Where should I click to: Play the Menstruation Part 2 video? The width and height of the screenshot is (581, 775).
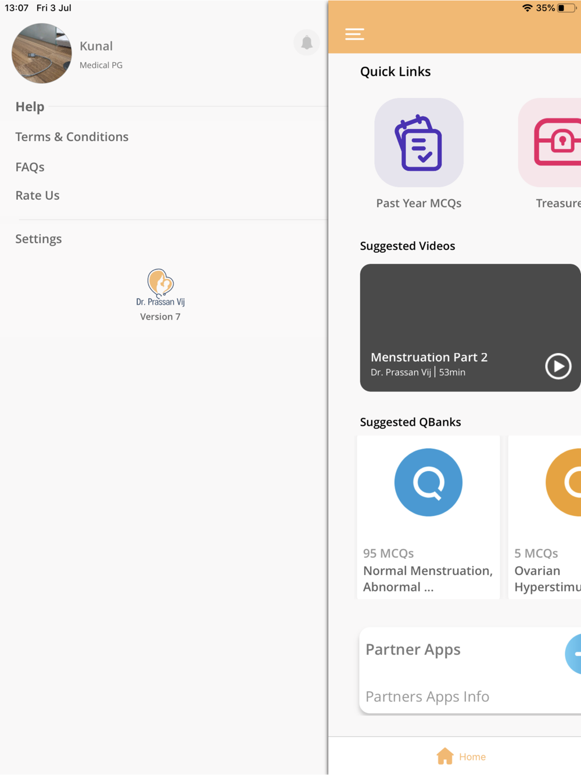(558, 366)
